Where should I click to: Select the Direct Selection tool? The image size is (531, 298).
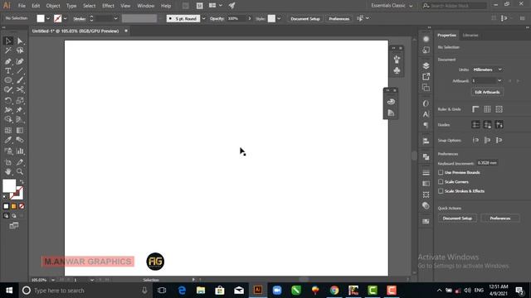[20, 41]
